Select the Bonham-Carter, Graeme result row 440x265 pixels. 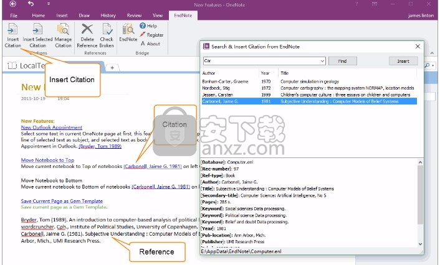309,81
